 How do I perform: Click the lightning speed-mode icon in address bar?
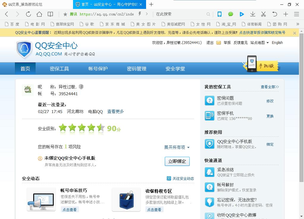point(140,14)
